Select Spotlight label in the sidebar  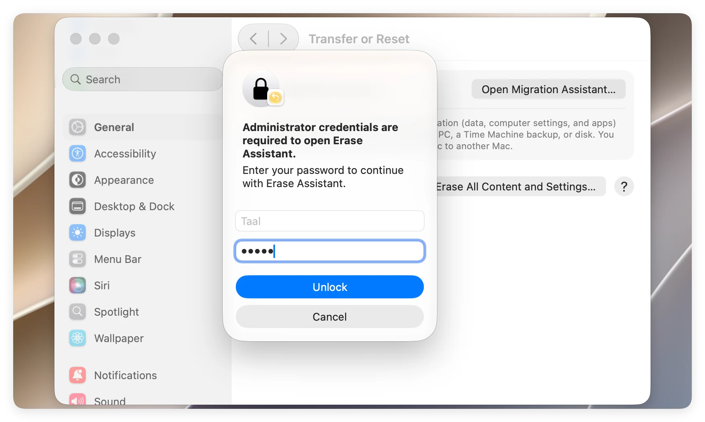coord(116,312)
